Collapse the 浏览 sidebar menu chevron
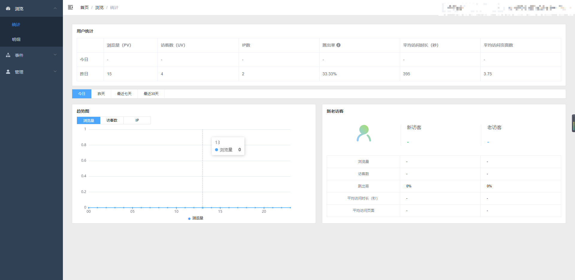 coord(55,8)
